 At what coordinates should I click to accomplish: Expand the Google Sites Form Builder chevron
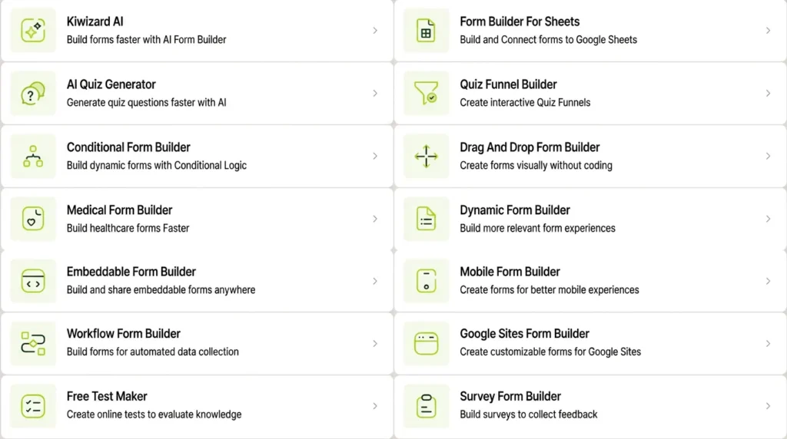click(x=768, y=343)
